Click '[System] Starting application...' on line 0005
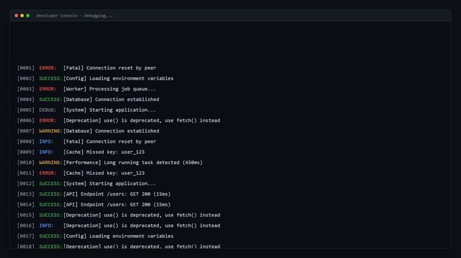The width and height of the screenshot is (461, 258). coord(109,110)
